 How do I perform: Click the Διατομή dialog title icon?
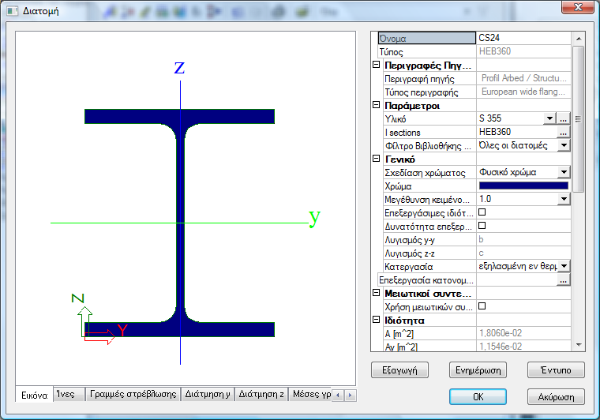[x=13, y=11]
